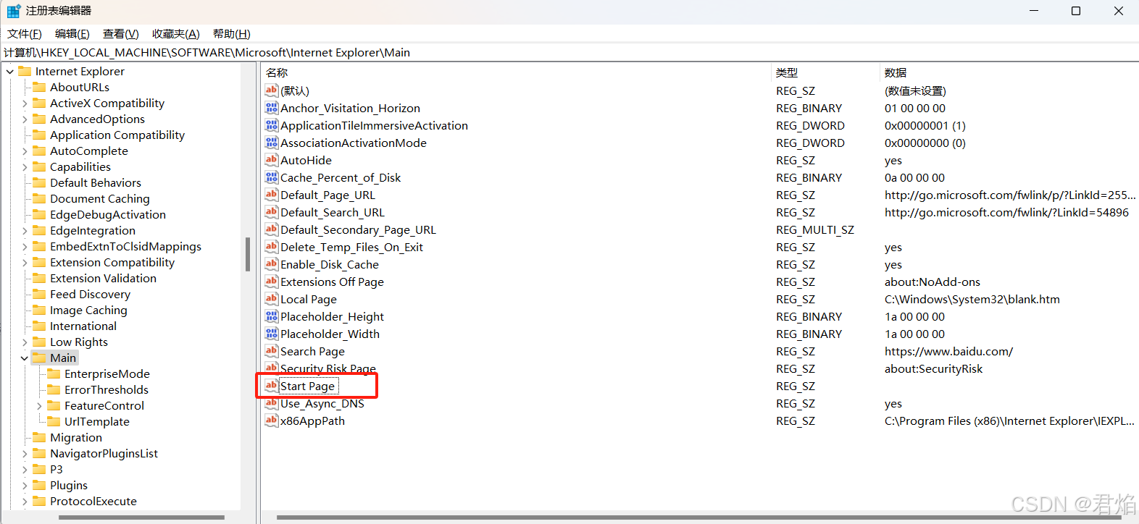Click the 0x00000001 (1) data cell
This screenshot has width=1139, height=524.
click(925, 125)
